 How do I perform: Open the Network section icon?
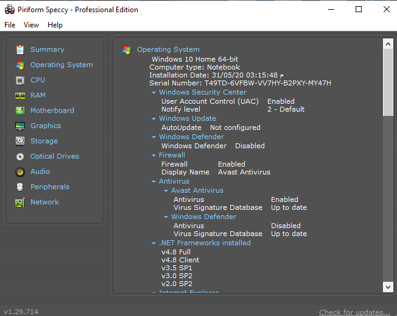(x=20, y=202)
